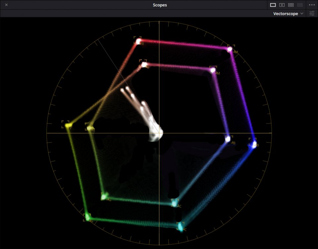
Task: Select the two-scope side-by-side layout
Action: click(282, 5)
